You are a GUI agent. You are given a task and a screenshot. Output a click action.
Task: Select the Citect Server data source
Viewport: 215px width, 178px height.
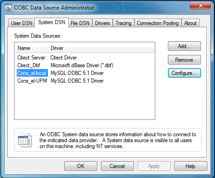[x=85, y=58]
